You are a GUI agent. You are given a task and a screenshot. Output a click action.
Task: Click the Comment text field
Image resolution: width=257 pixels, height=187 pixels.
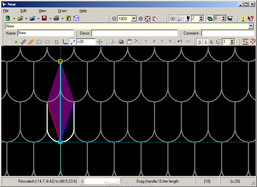coord(228,33)
